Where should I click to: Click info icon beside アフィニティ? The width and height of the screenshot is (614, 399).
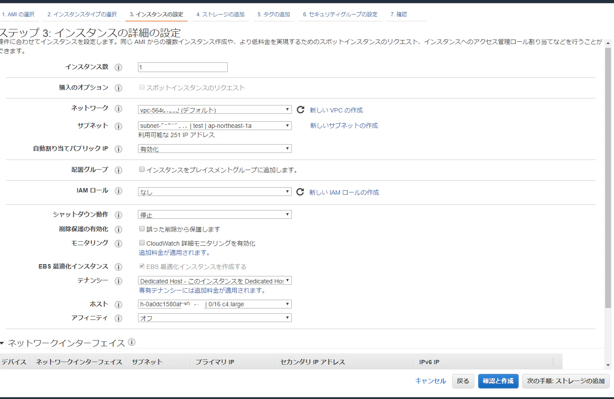pos(118,318)
